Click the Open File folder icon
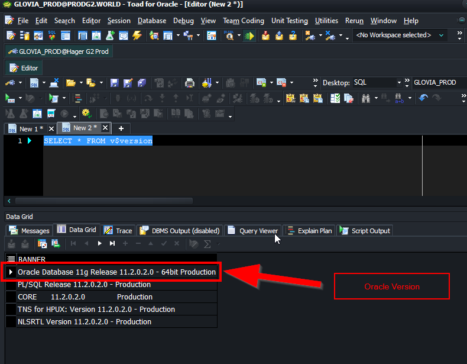 (x=71, y=83)
